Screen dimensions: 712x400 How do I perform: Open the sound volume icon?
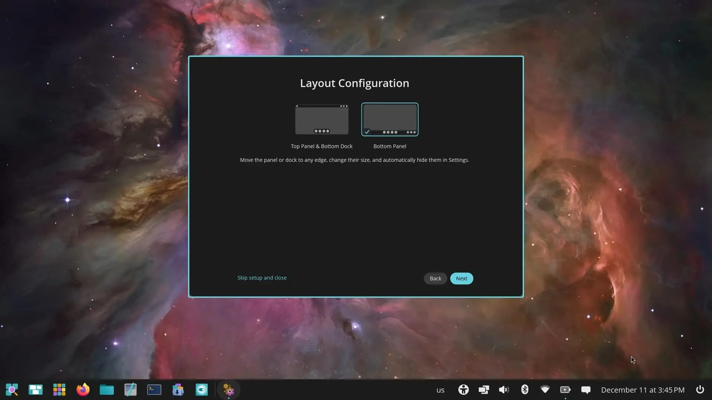pos(504,390)
